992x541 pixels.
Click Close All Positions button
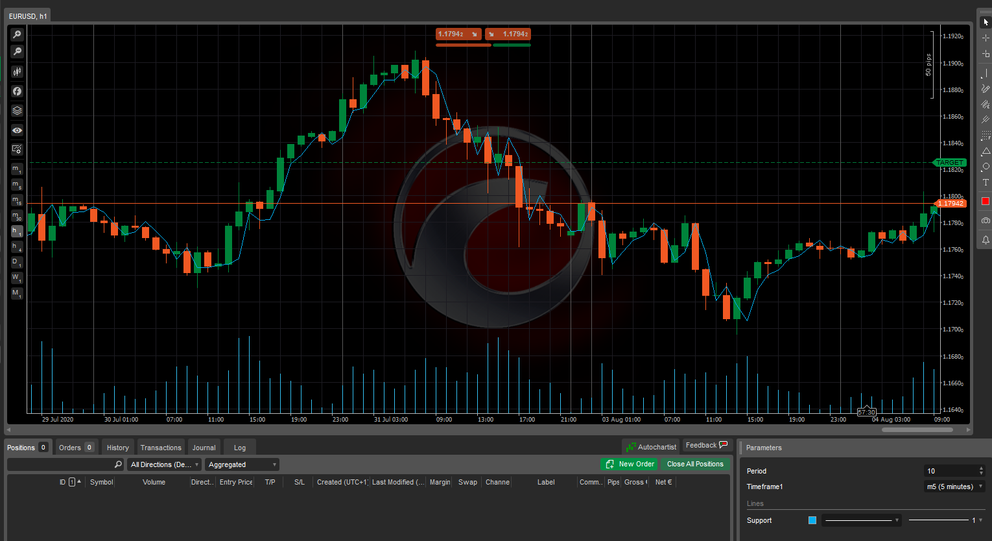click(x=695, y=464)
